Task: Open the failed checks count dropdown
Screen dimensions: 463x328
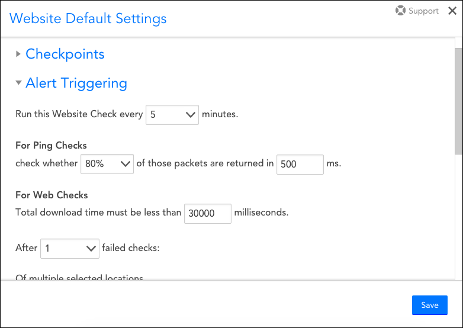Action: pos(69,249)
